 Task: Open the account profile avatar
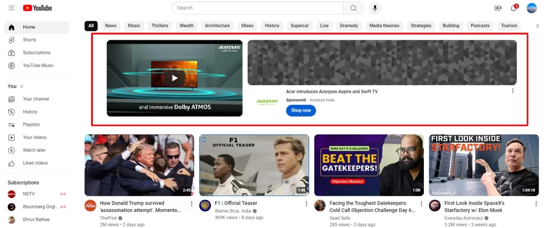pos(532,8)
